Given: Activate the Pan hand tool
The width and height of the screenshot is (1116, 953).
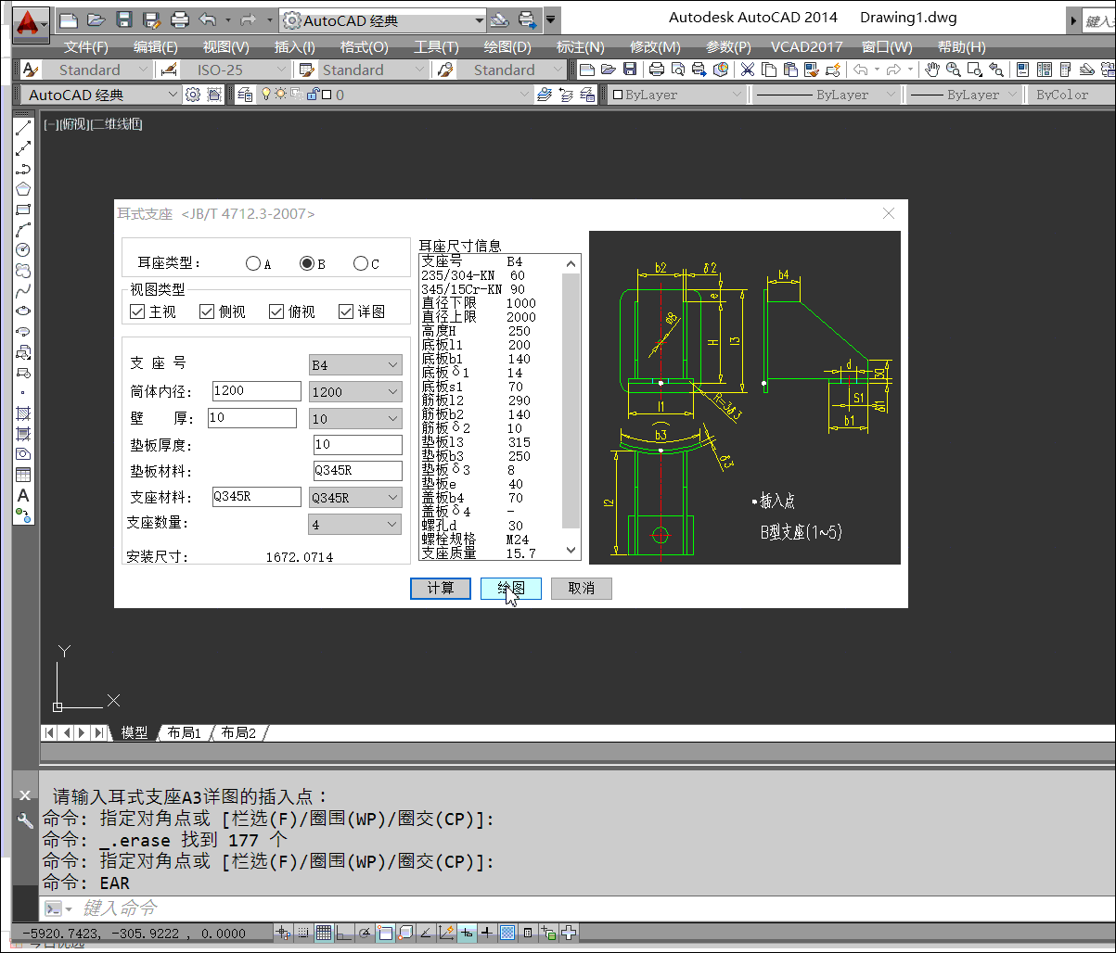Looking at the screenshot, I should [932, 70].
